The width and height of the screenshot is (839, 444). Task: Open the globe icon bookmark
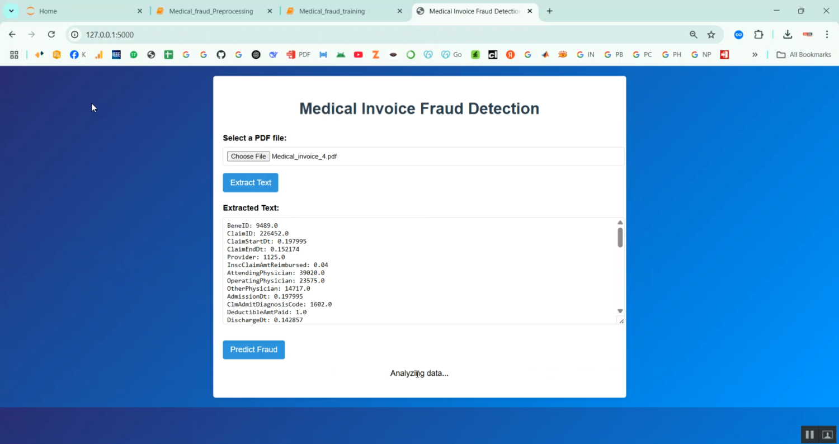tap(151, 55)
